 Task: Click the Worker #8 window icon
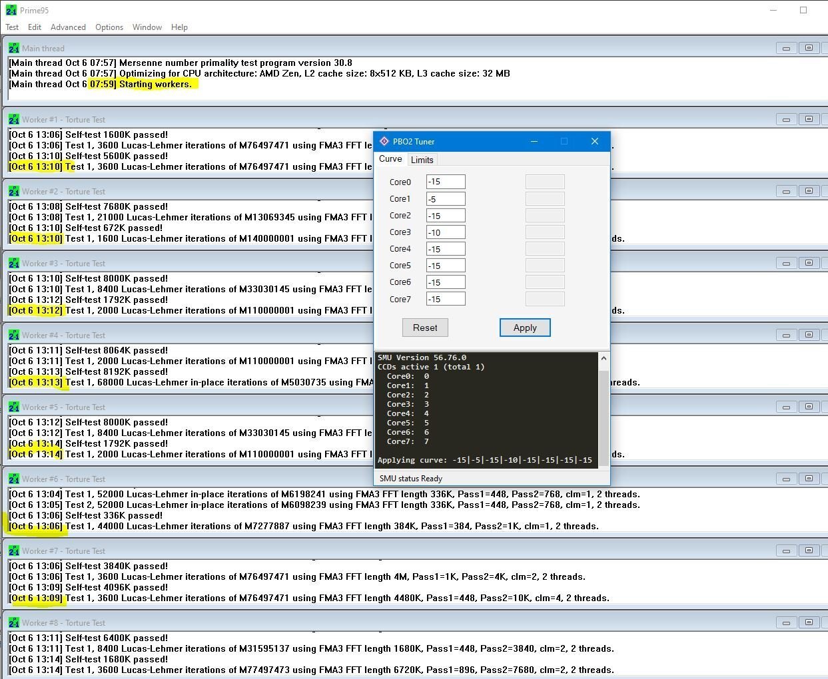tap(14, 622)
